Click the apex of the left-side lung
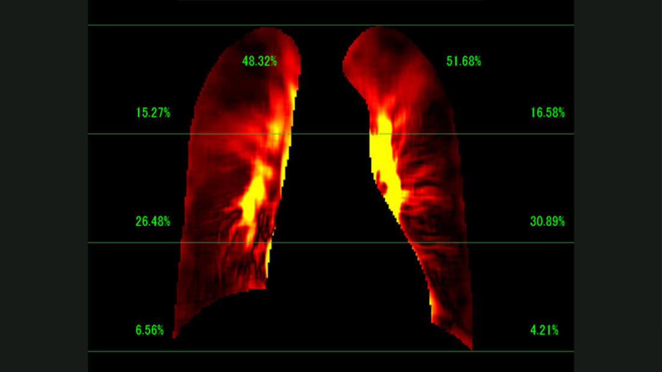Screen dimensions: 662x372 pyautogui.click(x=274, y=31)
